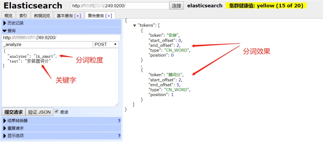Click the cluster health yellow status label
The height and width of the screenshot is (142, 323).
266,5
